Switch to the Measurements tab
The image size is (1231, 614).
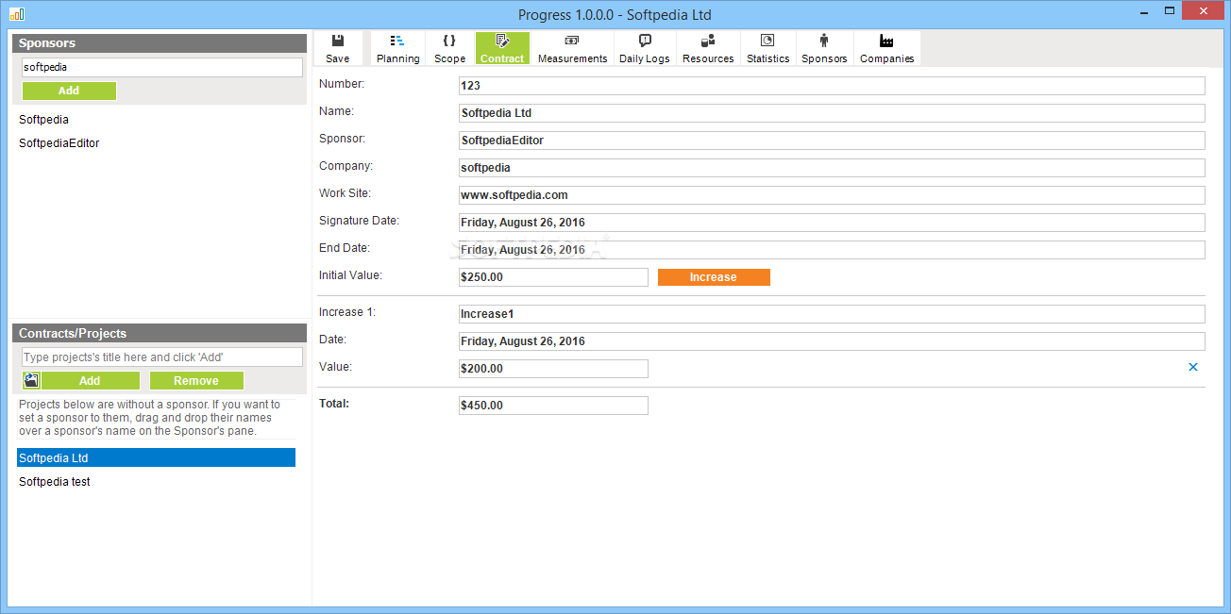[x=572, y=48]
